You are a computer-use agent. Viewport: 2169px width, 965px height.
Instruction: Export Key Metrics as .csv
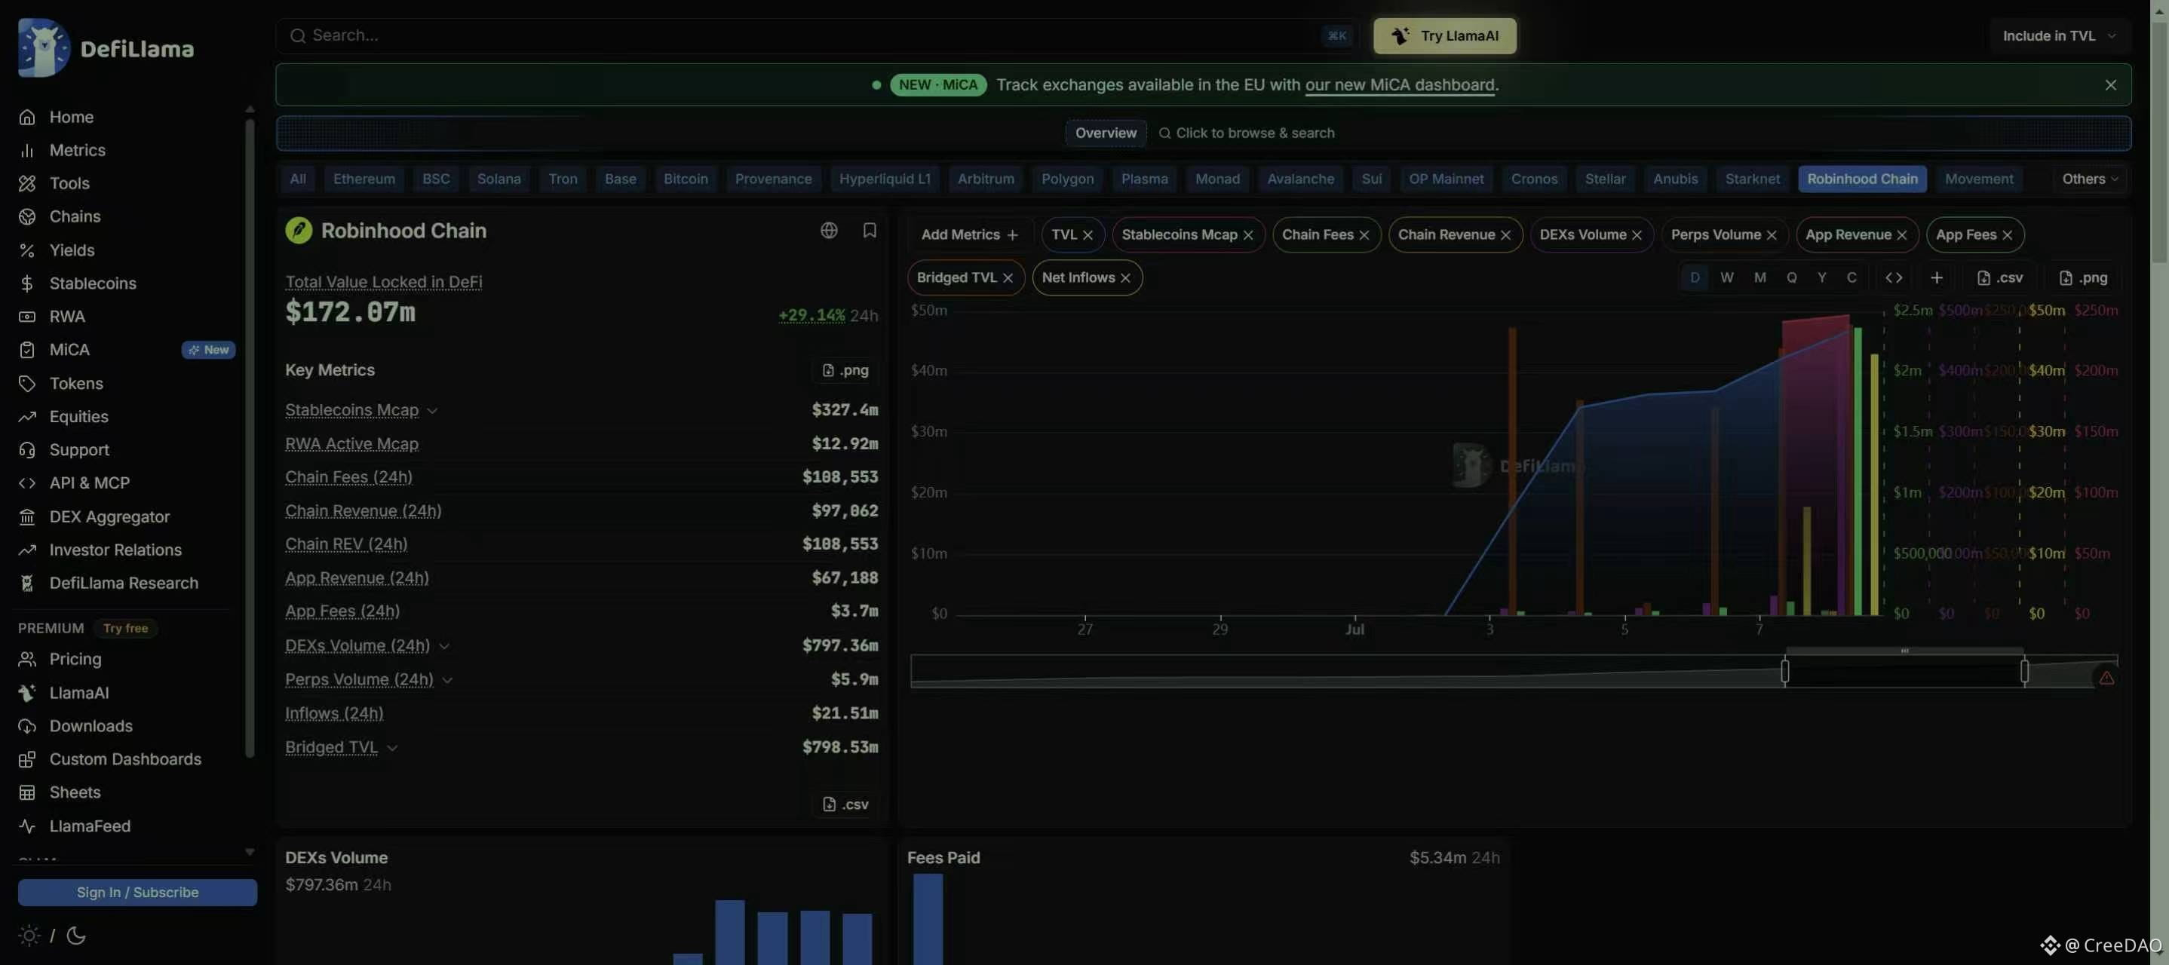pyautogui.click(x=845, y=804)
